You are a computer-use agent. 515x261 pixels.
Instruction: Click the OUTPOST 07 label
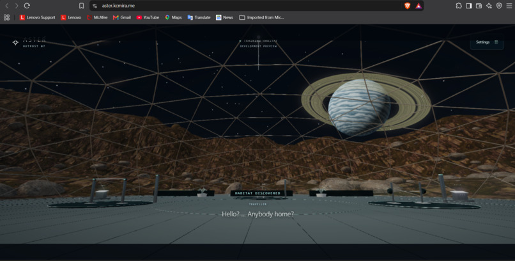(34, 46)
